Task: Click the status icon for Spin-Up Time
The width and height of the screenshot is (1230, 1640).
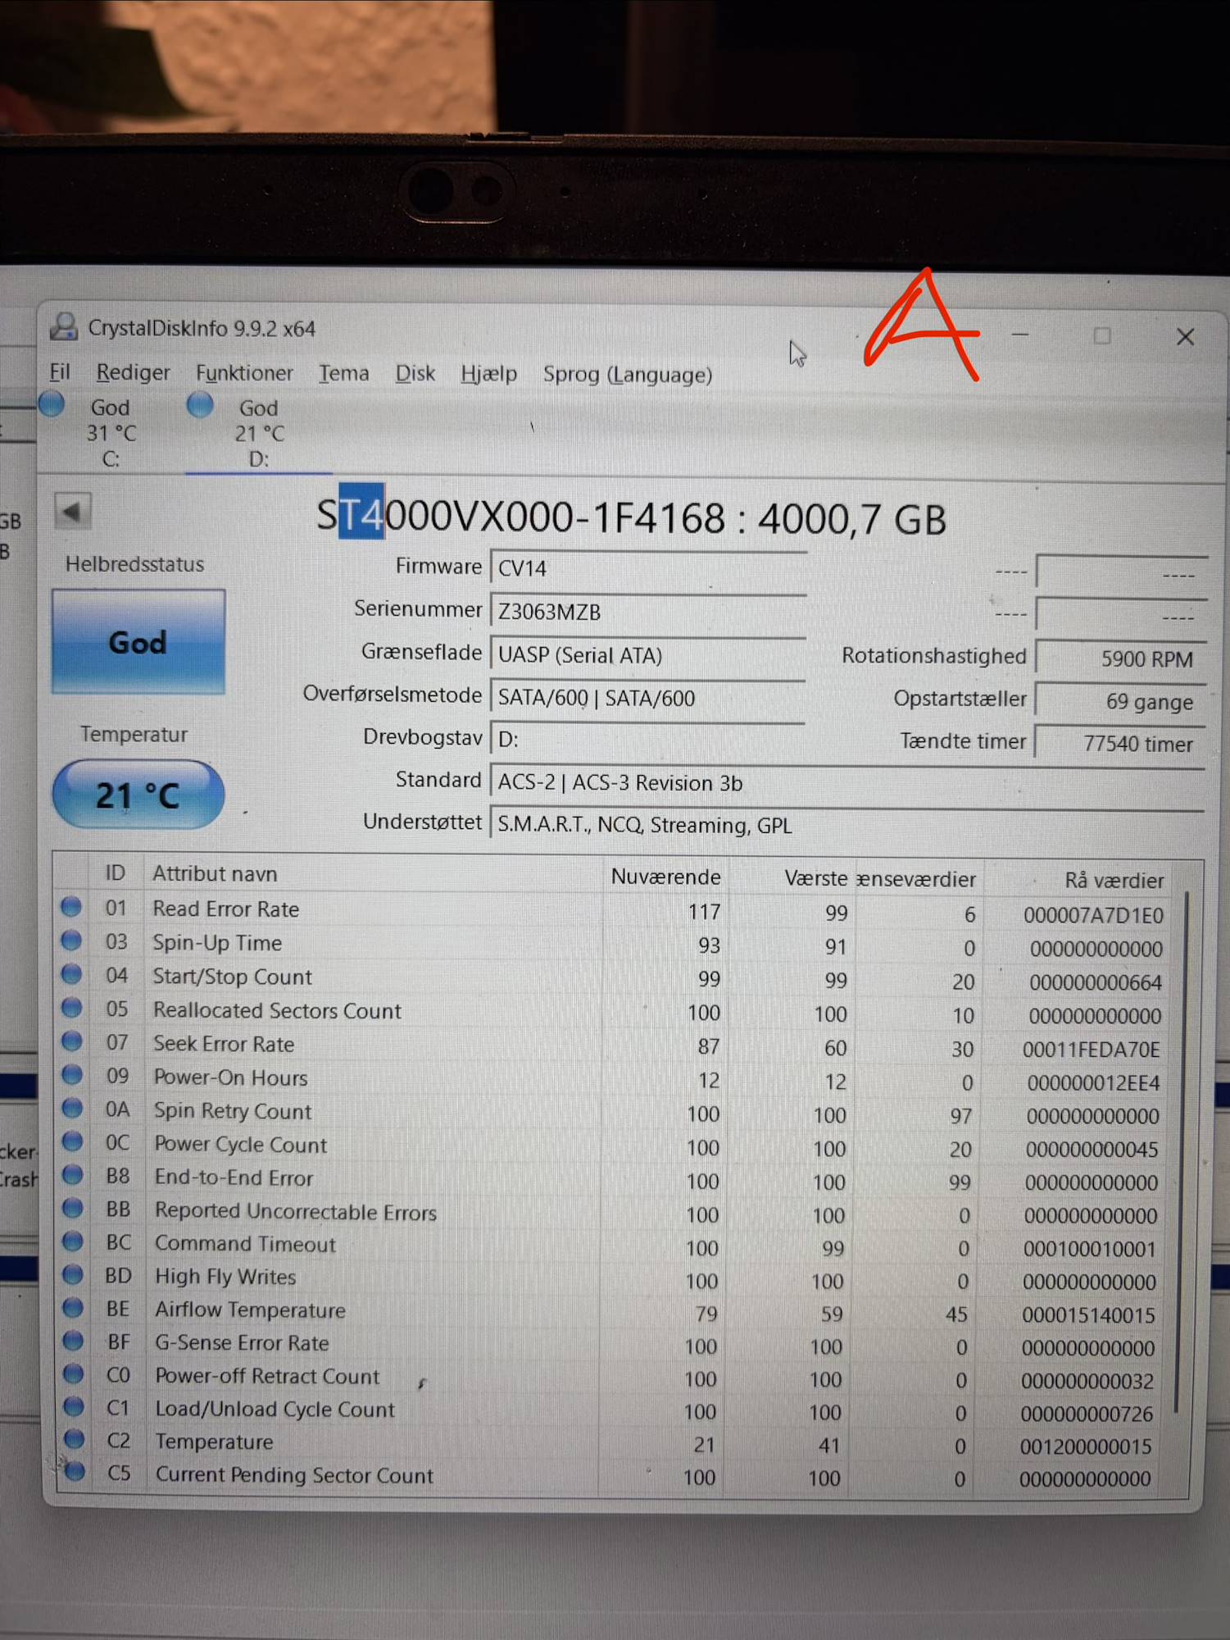Action: click(x=71, y=941)
